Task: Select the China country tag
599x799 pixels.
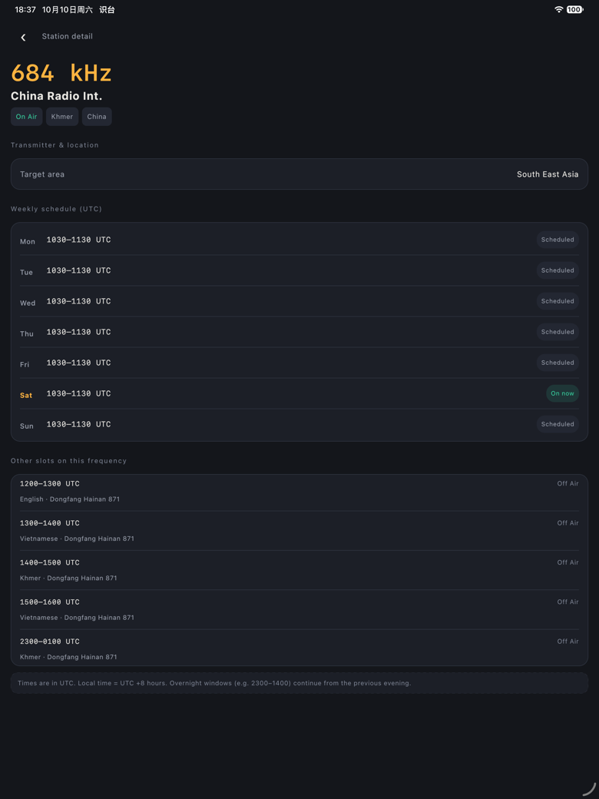Action: coord(97,117)
